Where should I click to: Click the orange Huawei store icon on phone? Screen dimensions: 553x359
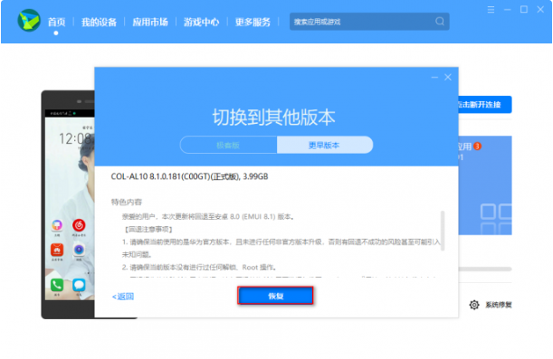click(57, 250)
